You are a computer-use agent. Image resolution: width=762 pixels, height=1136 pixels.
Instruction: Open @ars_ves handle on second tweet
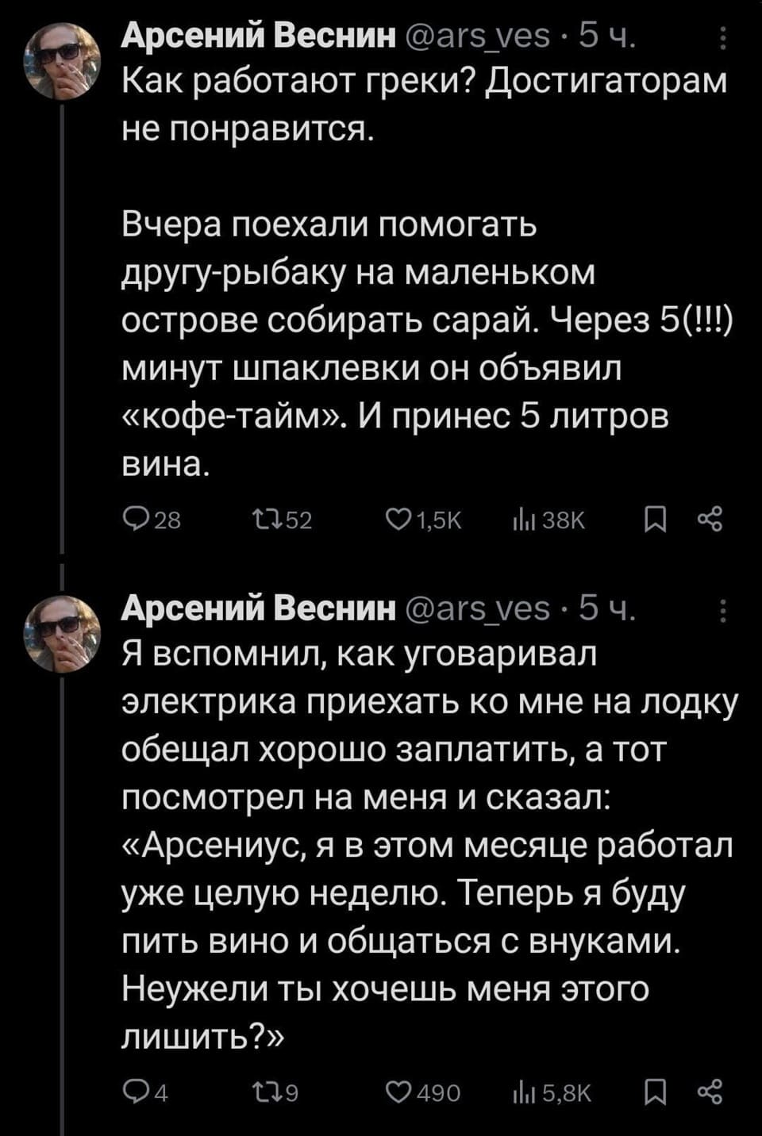(x=479, y=608)
